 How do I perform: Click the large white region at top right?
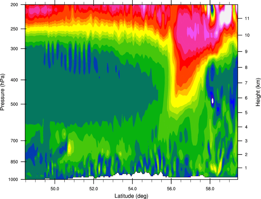[225, 16]
